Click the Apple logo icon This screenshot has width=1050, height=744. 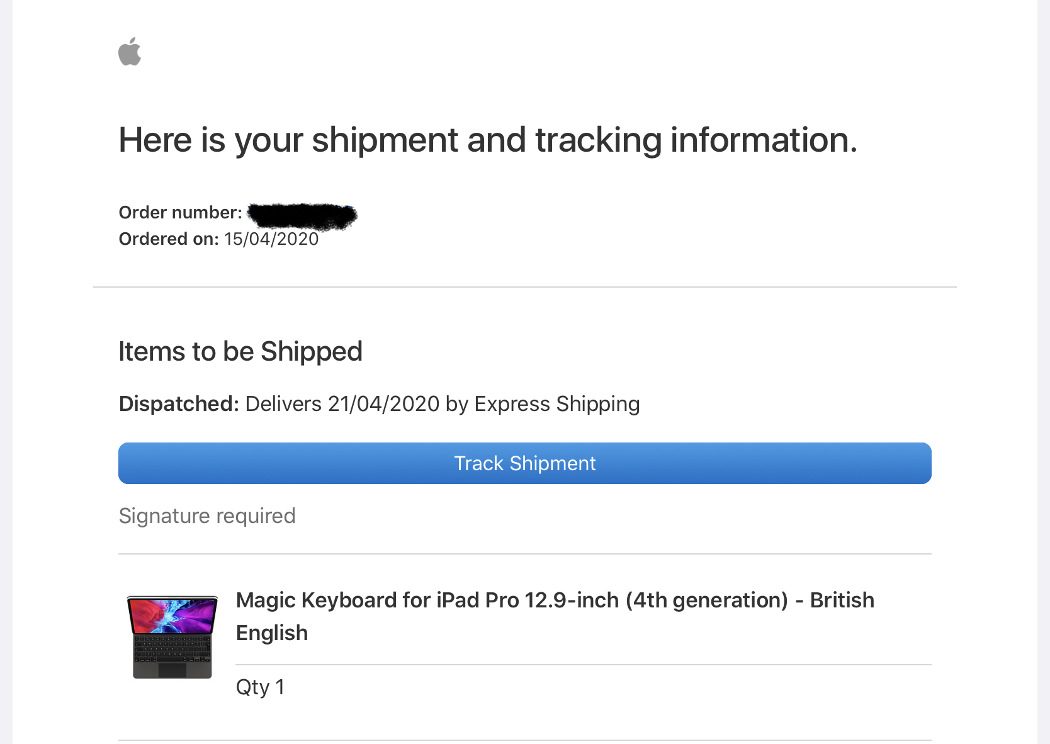tap(130, 52)
